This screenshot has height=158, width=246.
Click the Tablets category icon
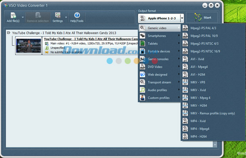(142, 44)
